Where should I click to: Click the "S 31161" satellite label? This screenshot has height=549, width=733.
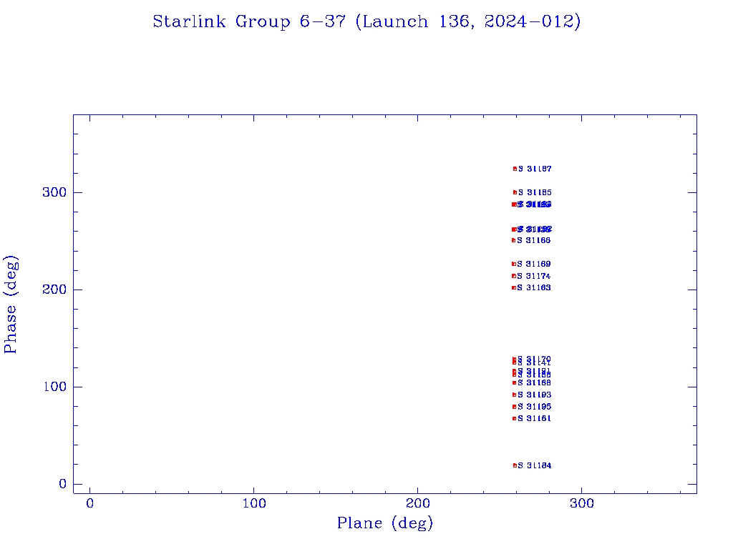click(x=534, y=418)
